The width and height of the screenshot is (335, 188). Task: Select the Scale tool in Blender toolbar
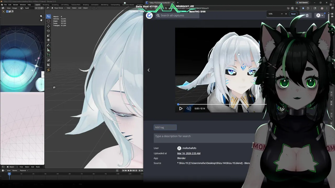(48, 35)
